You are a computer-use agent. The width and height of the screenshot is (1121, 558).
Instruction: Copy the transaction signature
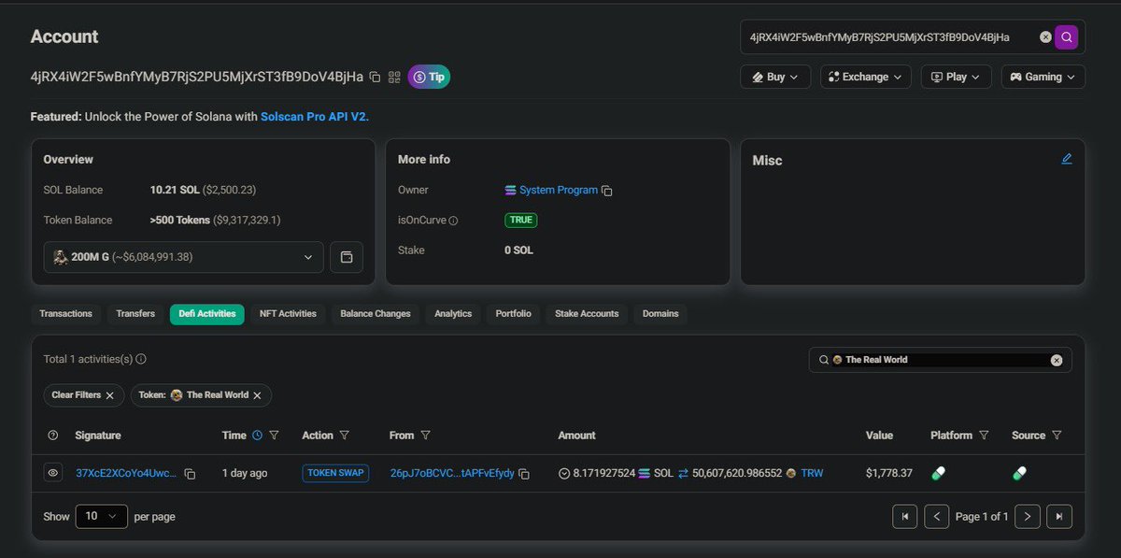(x=190, y=475)
